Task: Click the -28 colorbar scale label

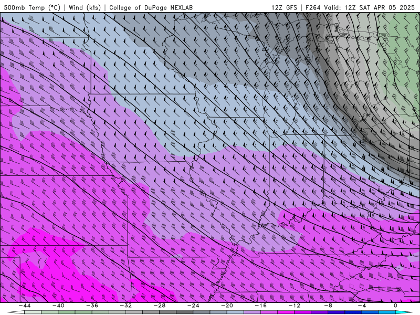Action: coord(160,306)
